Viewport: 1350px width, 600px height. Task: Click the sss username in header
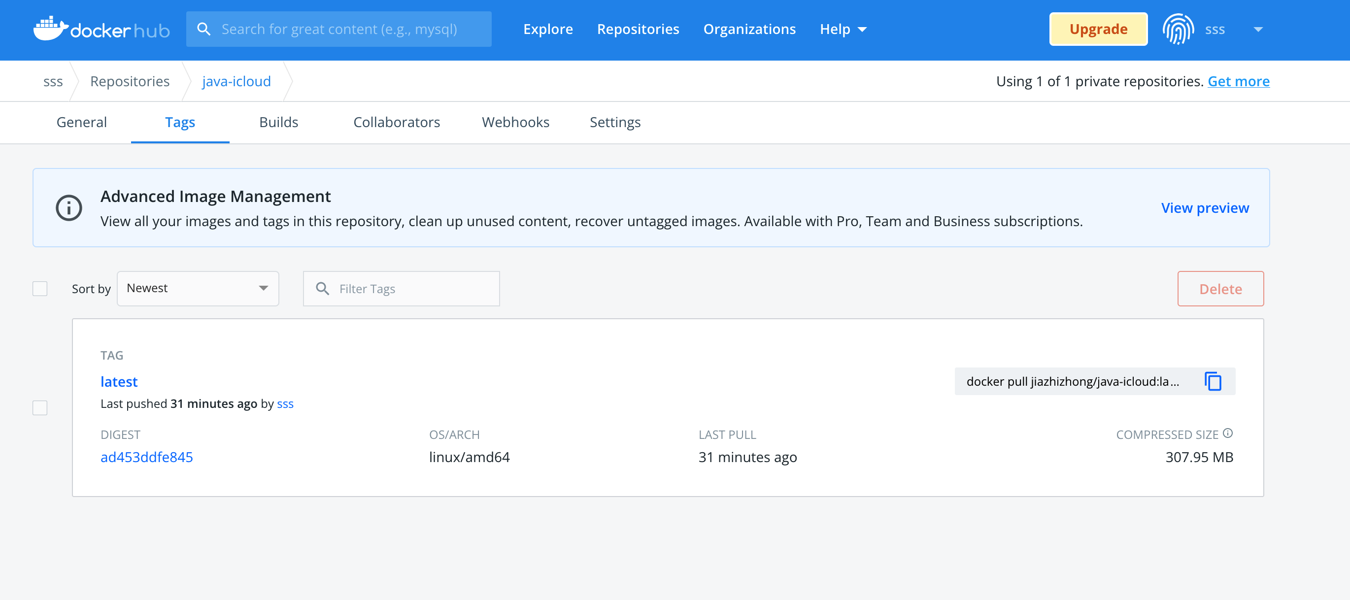click(x=1215, y=30)
